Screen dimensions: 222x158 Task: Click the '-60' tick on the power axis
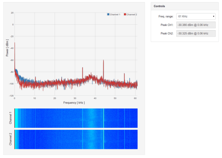coord(12,60)
